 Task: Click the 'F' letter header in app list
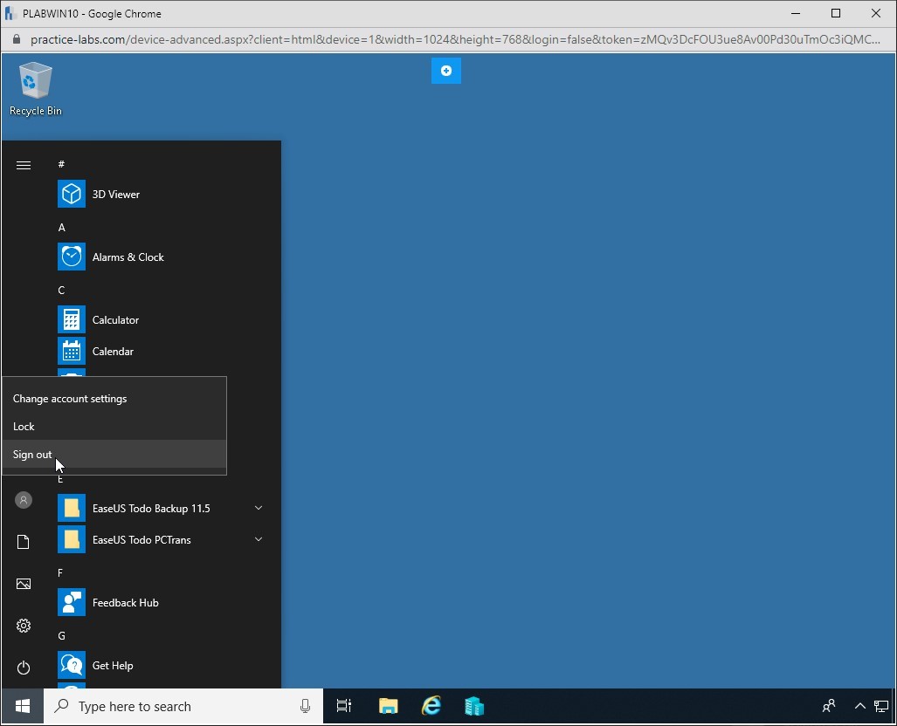(x=60, y=572)
